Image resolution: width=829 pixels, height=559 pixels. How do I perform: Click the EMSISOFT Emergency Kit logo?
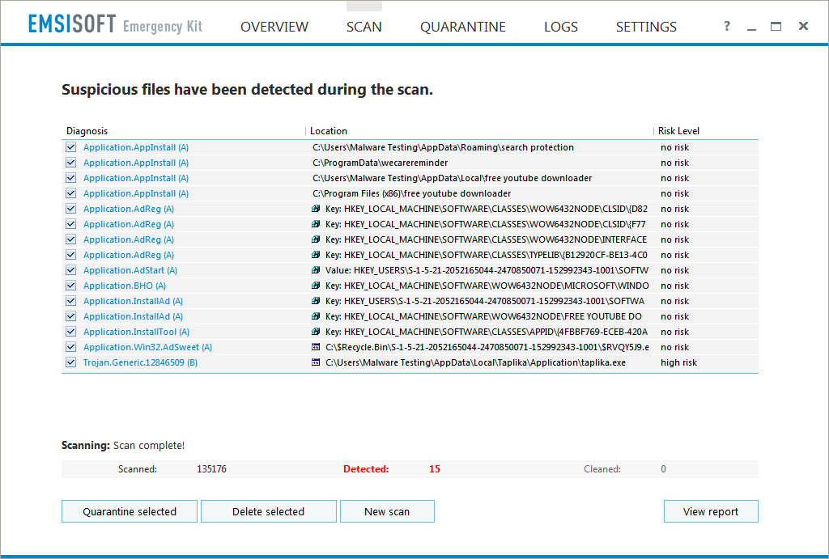tap(115, 24)
